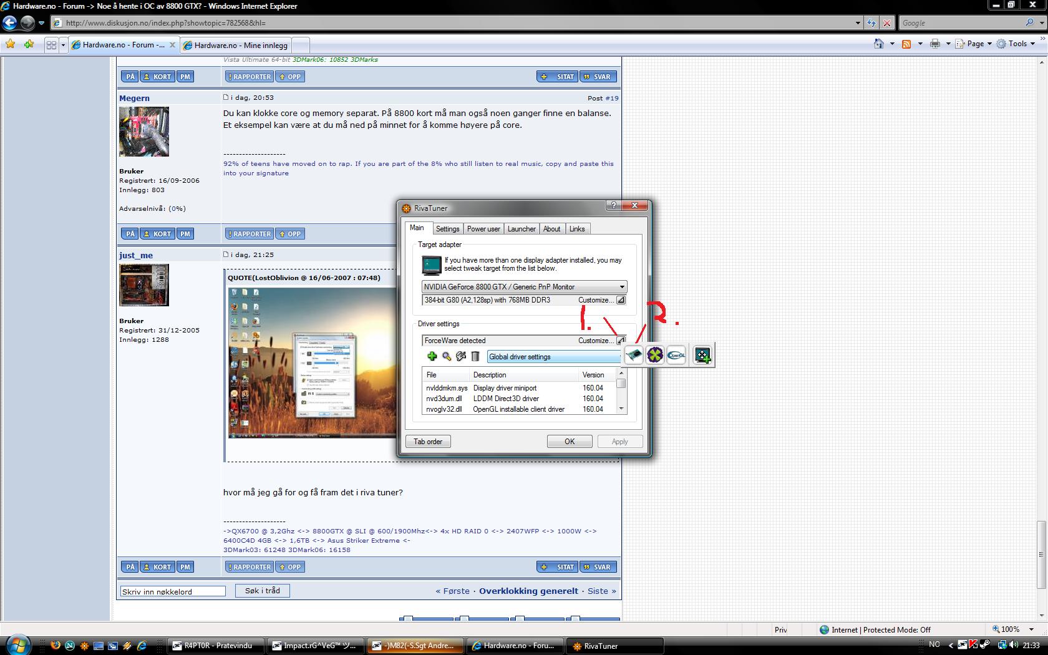Open the Home button dropdown arrow

pos(891,44)
